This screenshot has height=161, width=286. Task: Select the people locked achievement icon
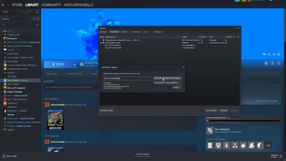tap(252, 145)
